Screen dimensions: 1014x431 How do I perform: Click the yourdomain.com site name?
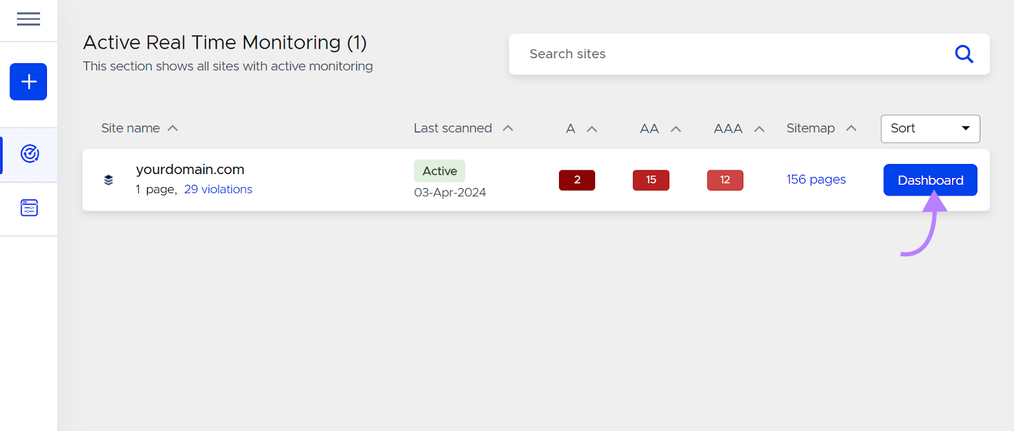tap(190, 170)
